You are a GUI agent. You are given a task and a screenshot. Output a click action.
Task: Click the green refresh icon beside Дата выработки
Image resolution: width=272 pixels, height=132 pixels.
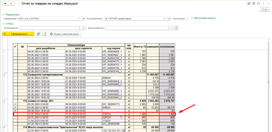[176, 28]
